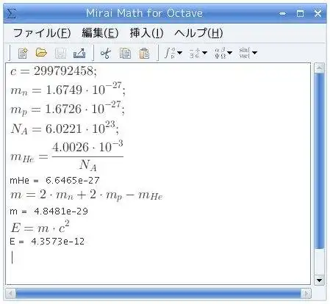Image resolution: width=330 pixels, height=304 pixels.
Task: Open the 編集(E) menu
Action: [100, 33]
